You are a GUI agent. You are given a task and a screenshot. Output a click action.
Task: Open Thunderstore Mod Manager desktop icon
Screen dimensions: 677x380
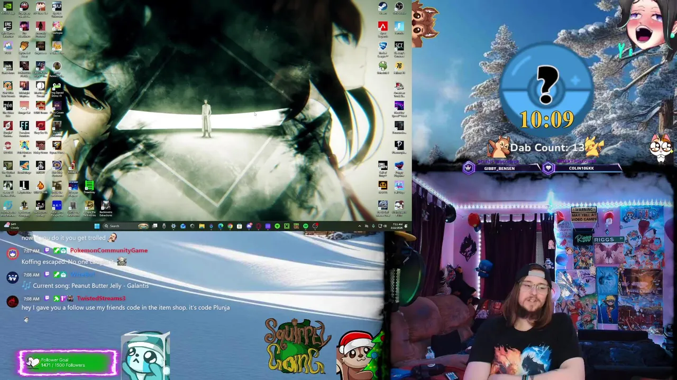tap(8, 208)
